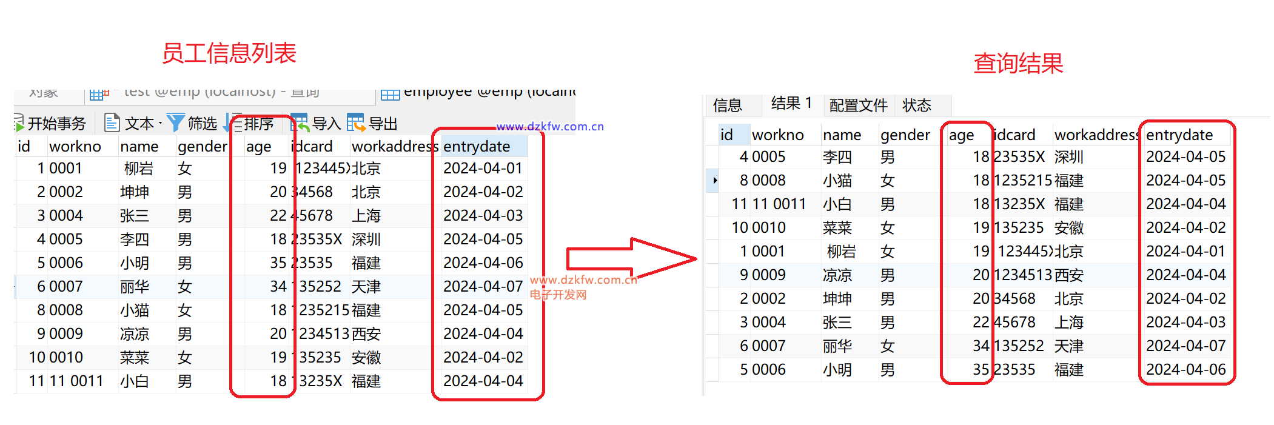This screenshot has width=1274, height=425.
Task: Click the 文本 document icon
Action: tap(112, 123)
